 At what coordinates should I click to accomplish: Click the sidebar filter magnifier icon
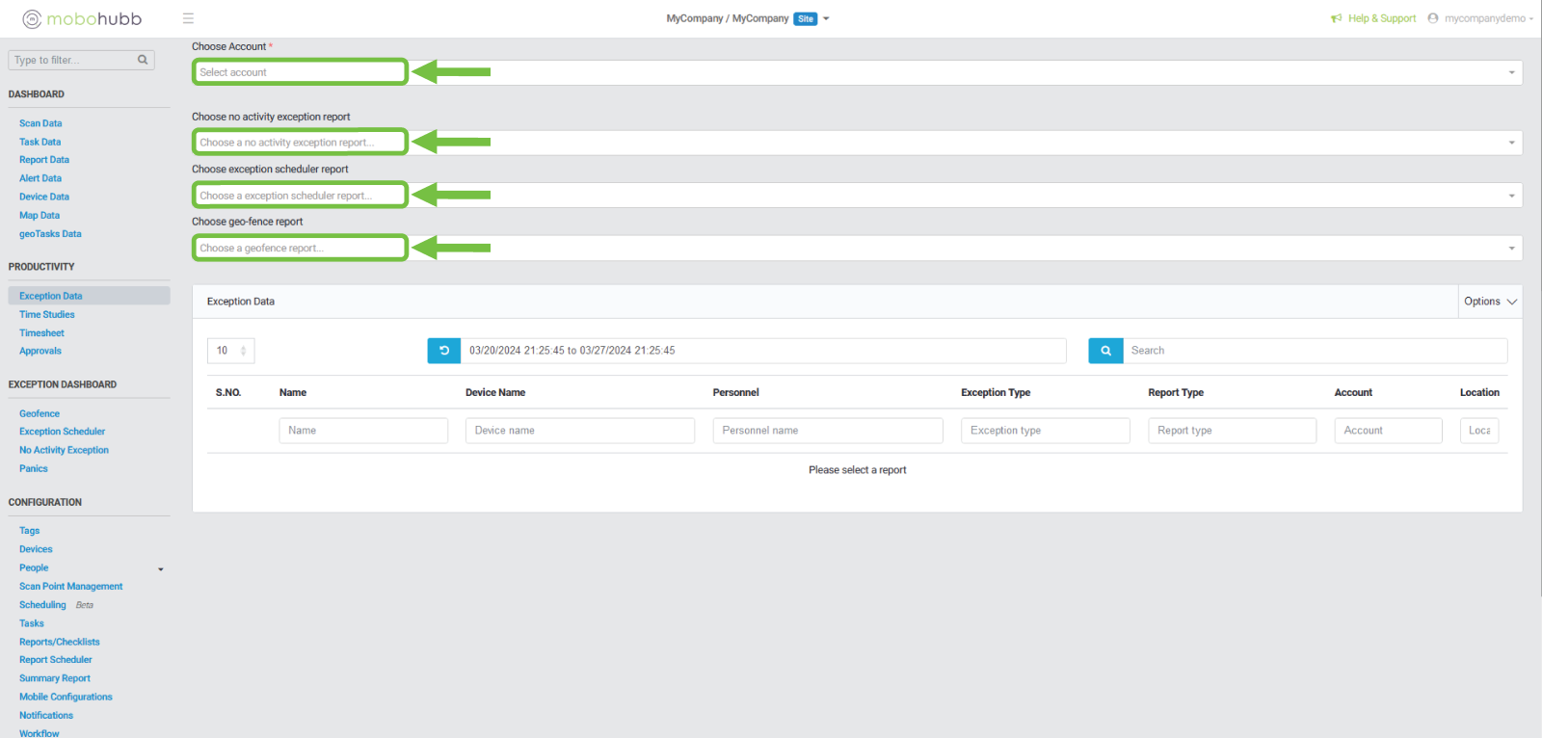click(x=143, y=60)
